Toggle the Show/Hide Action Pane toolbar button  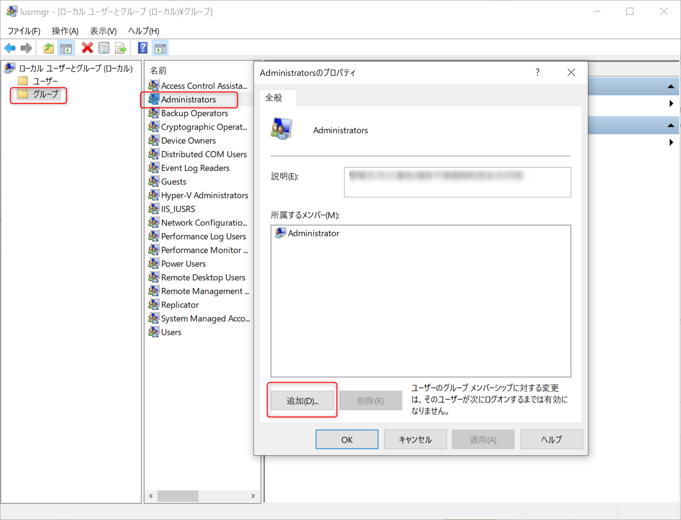click(x=160, y=48)
